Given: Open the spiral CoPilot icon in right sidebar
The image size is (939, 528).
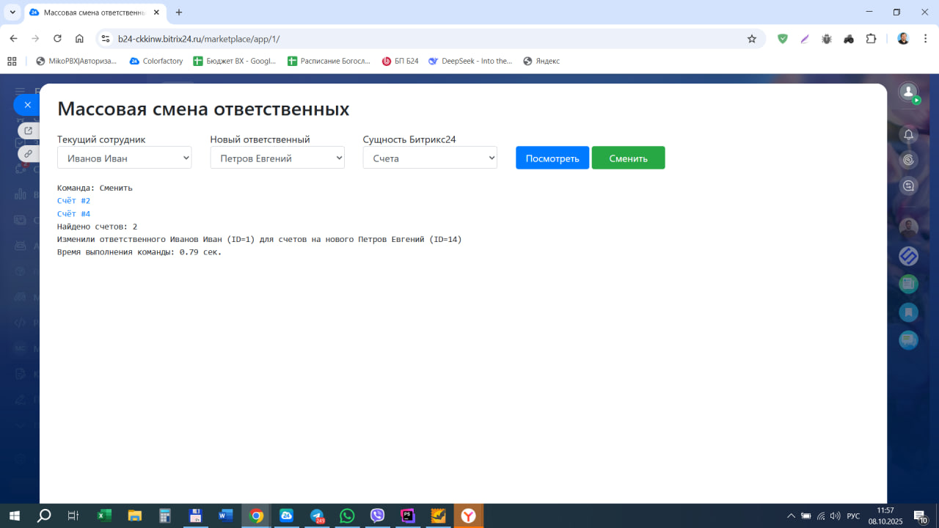Looking at the screenshot, I should [909, 160].
